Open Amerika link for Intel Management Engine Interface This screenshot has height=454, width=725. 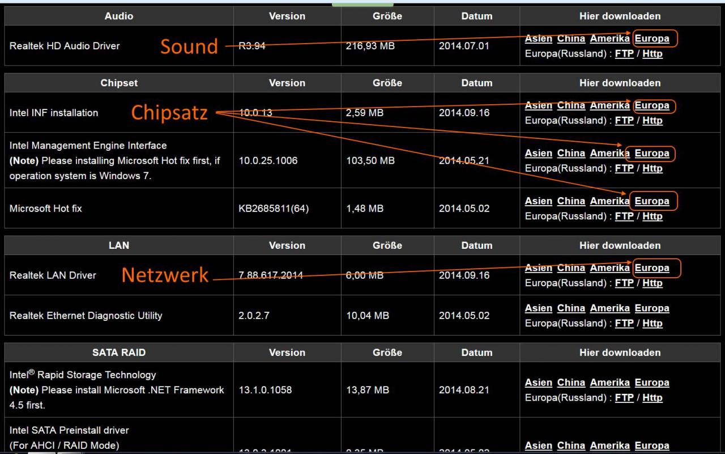(x=609, y=153)
